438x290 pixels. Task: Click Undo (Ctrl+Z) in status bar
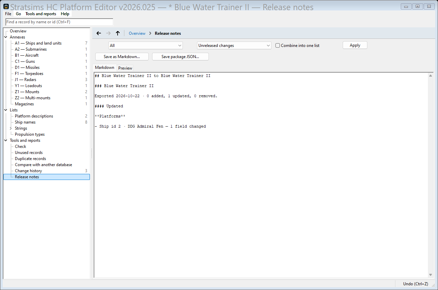[416, 284]
